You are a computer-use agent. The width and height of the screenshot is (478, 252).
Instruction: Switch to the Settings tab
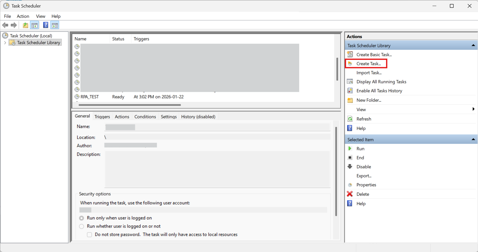[169, 117]
